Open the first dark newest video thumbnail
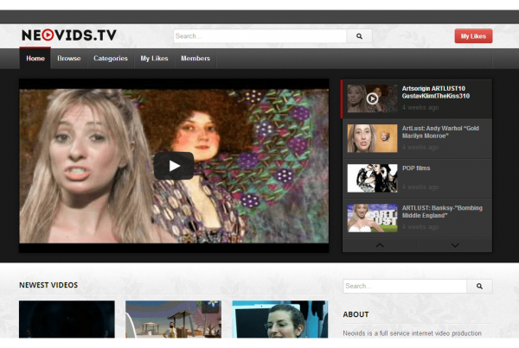 click(x=67, y=320)
